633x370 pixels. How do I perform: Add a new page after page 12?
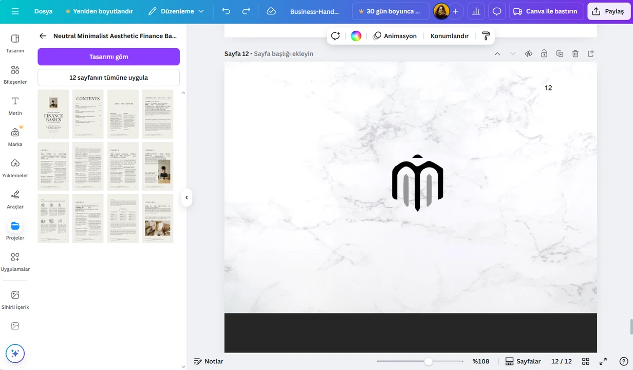(x=591, y=53)
